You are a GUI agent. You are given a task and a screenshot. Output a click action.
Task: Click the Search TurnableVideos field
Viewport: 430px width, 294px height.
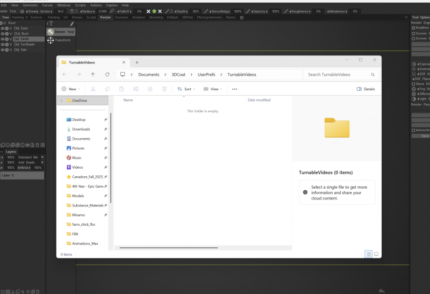pyautogui.click(x=341, y=75)
